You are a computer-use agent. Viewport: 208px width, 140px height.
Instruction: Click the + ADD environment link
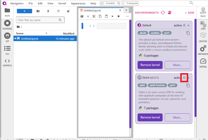(189, 13)
